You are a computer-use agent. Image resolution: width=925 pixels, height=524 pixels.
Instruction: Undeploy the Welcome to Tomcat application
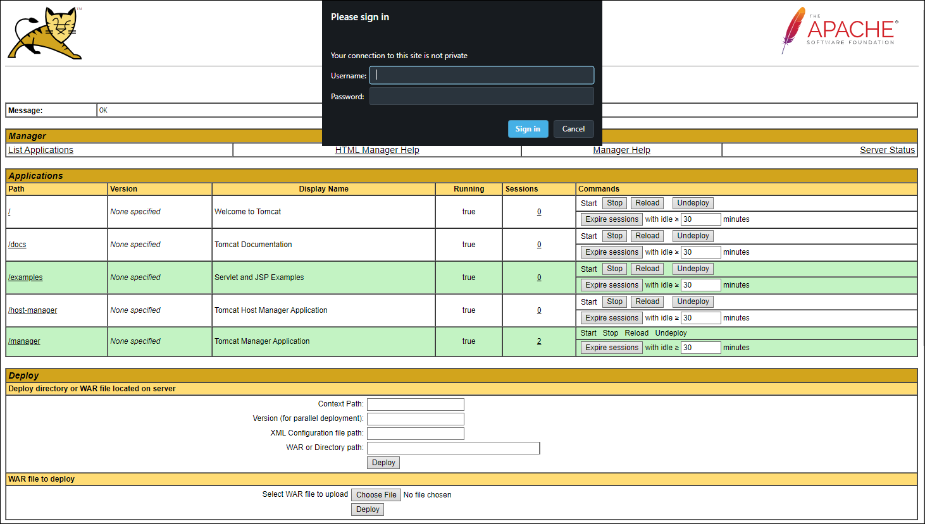693,203
